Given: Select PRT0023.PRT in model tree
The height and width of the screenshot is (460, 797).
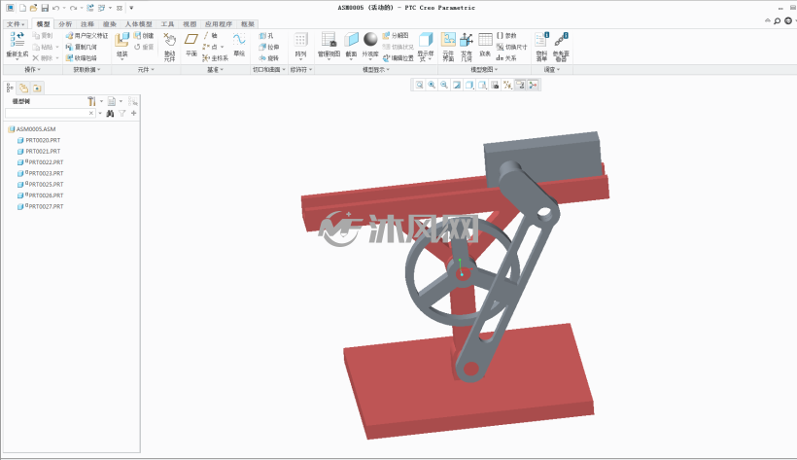Looking at the screenshot, I should pos(41,173).
